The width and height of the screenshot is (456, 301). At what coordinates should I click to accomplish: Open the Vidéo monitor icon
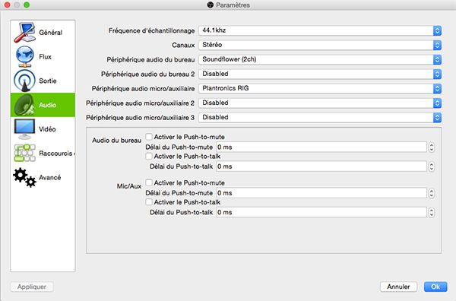[25, 129]
